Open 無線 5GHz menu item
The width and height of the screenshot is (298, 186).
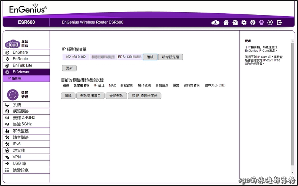point(26,124)
